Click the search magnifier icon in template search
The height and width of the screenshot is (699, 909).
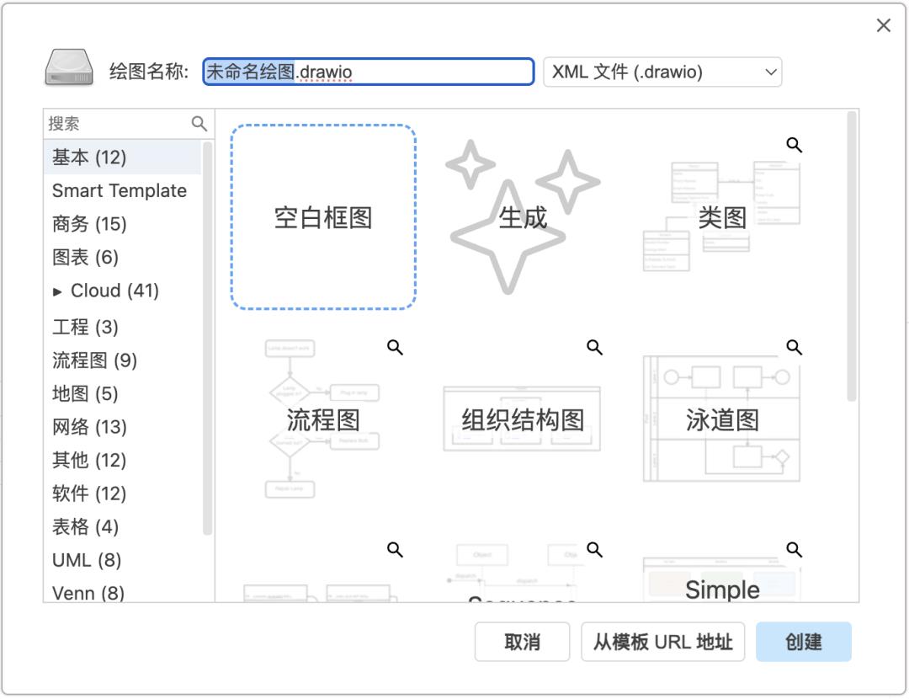[199, 124]
